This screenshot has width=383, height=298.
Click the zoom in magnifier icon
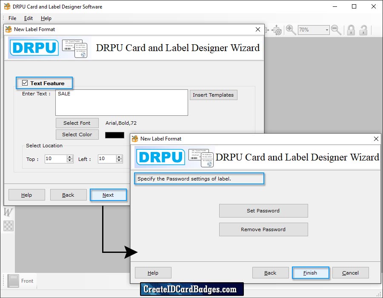(291, 30)
